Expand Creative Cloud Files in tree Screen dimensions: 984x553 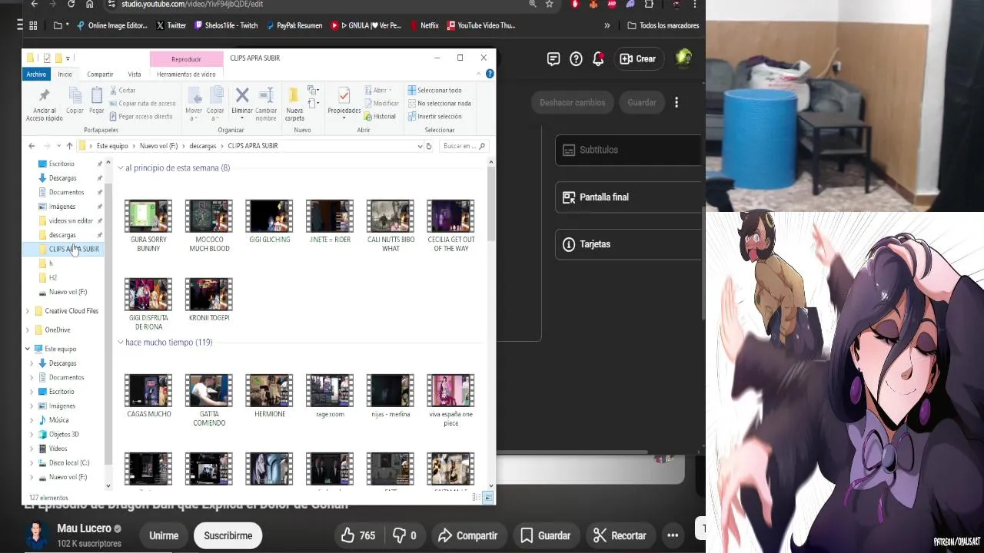tap(28, 311)
